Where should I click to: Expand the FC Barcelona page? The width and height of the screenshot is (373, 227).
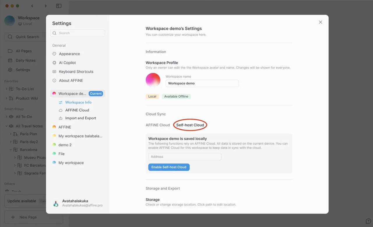point(15,165)
